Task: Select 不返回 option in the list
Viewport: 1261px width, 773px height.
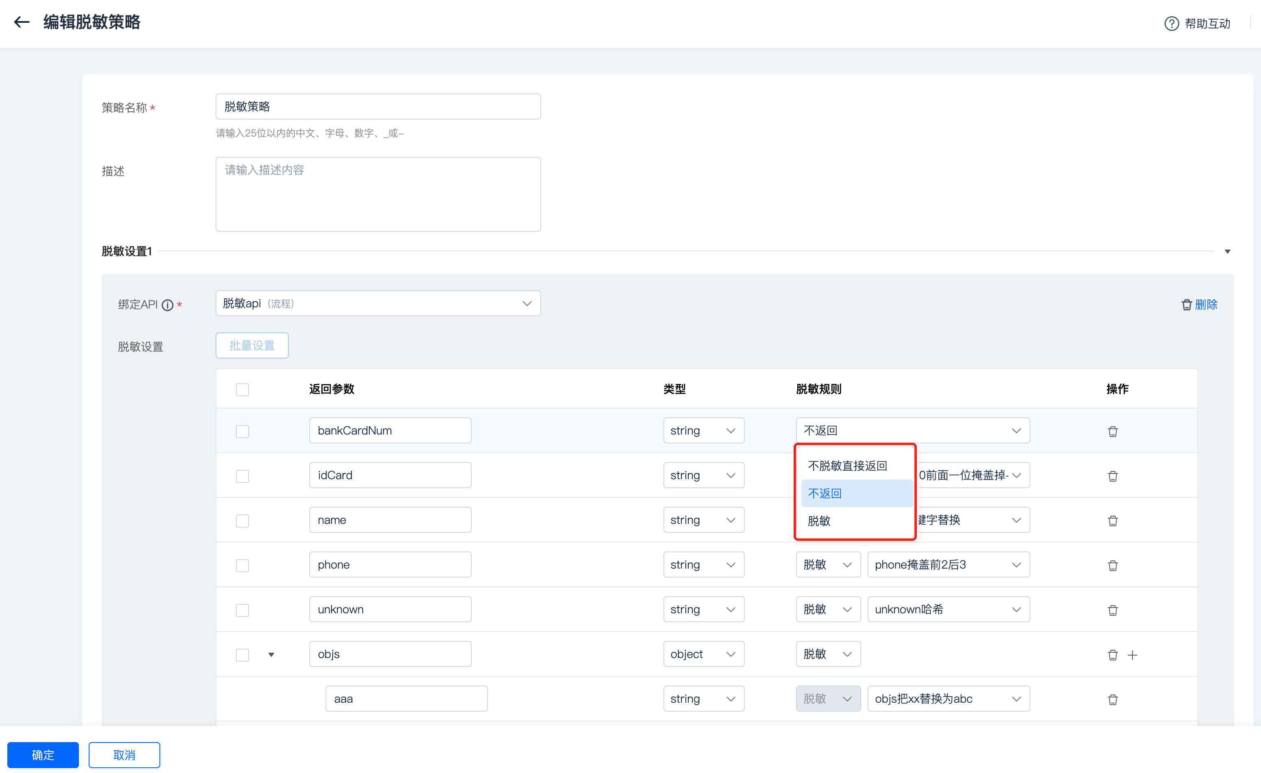Action: 857,493
